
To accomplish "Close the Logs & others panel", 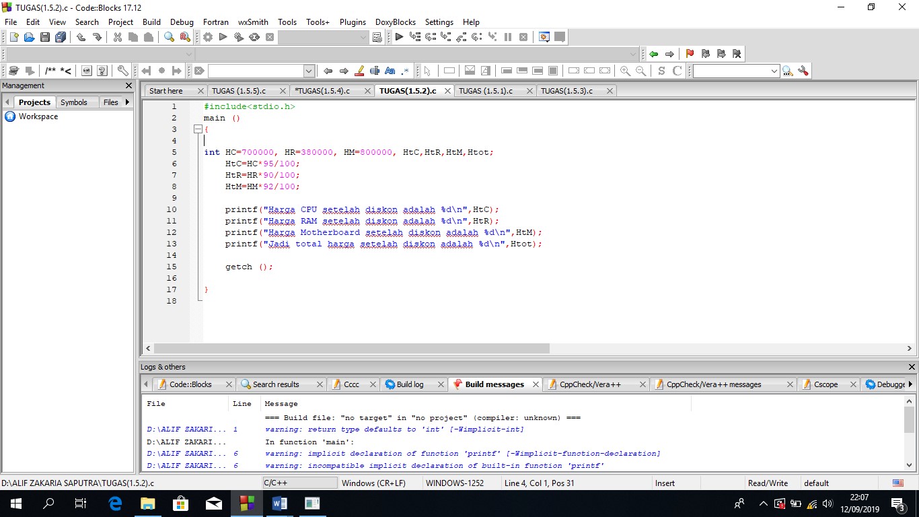I will [x=912, y=367].
